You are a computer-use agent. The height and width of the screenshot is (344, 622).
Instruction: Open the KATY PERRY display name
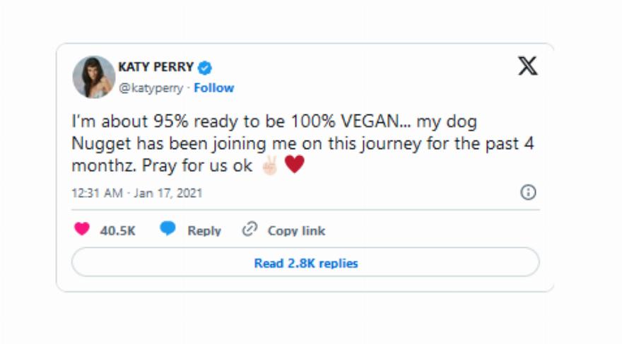156,68
